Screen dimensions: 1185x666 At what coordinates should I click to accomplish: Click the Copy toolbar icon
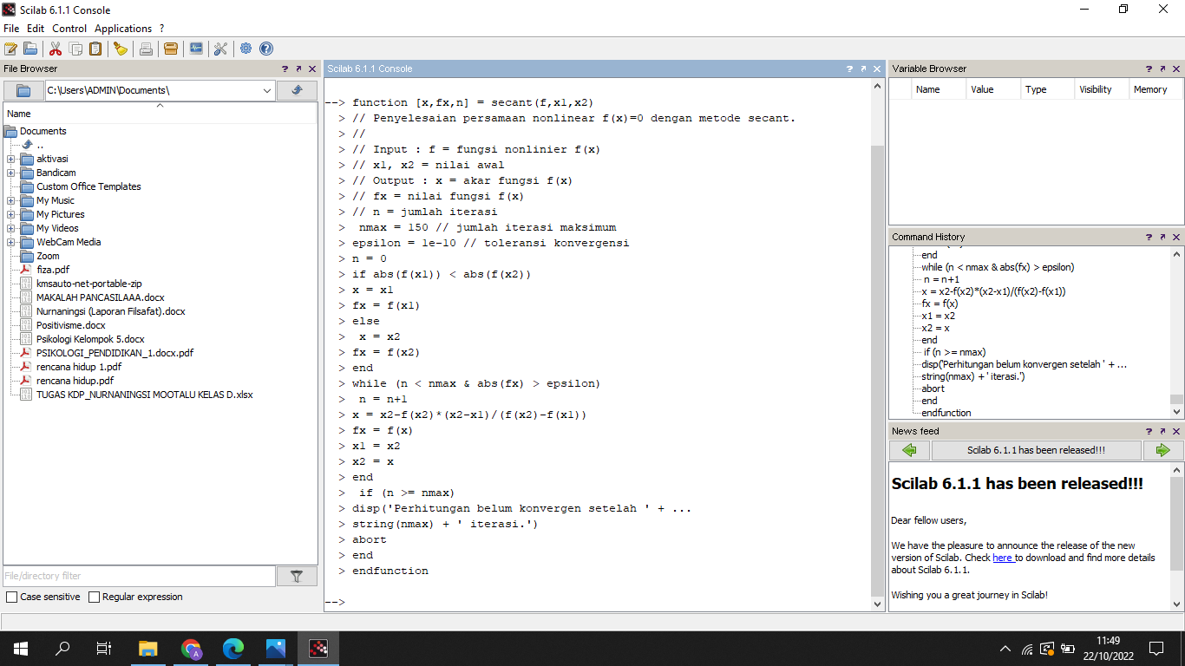(76, 49)
